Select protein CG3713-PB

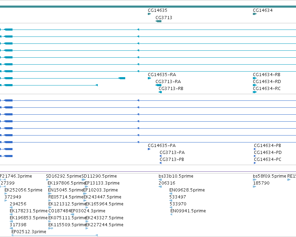coord(171,160)
